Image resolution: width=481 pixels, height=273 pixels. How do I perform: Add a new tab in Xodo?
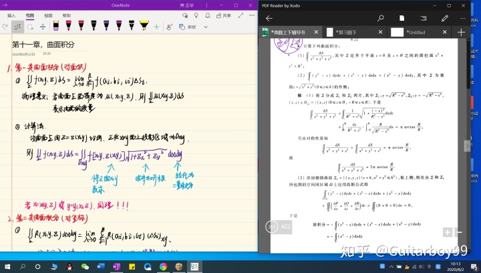[x=461, y=32]
